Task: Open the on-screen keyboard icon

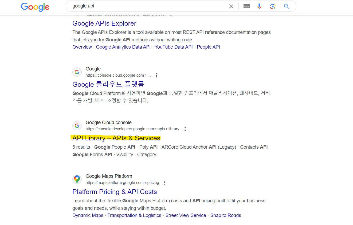Action: [247, 6]
